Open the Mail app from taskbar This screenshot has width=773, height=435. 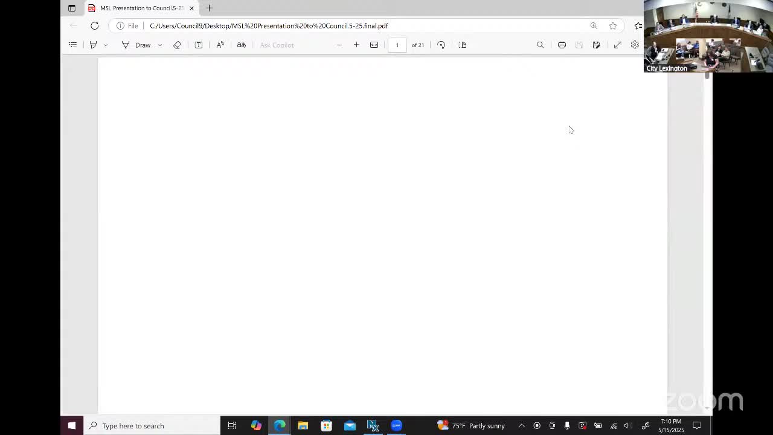coord(350,425)
